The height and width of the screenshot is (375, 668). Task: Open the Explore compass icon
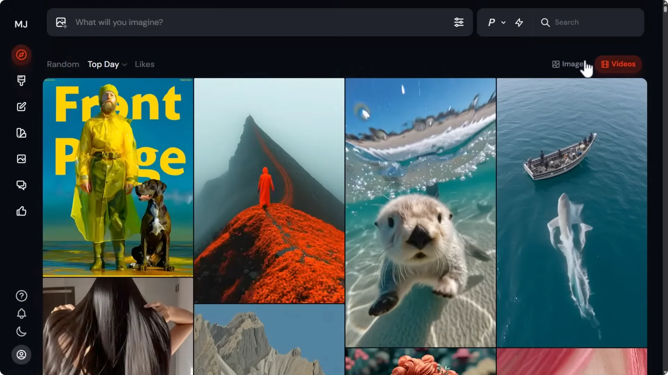click(x=21, y=55)
